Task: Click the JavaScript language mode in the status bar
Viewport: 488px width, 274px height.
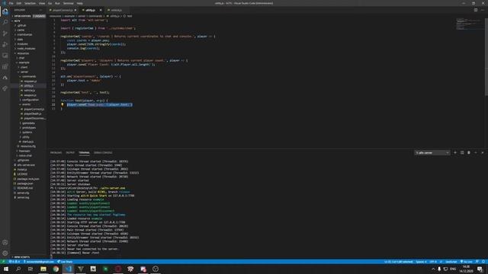Action: [451, 262]
